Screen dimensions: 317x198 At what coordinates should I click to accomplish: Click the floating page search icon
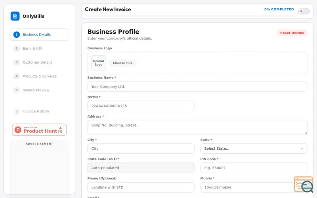(x=304, y=185)
